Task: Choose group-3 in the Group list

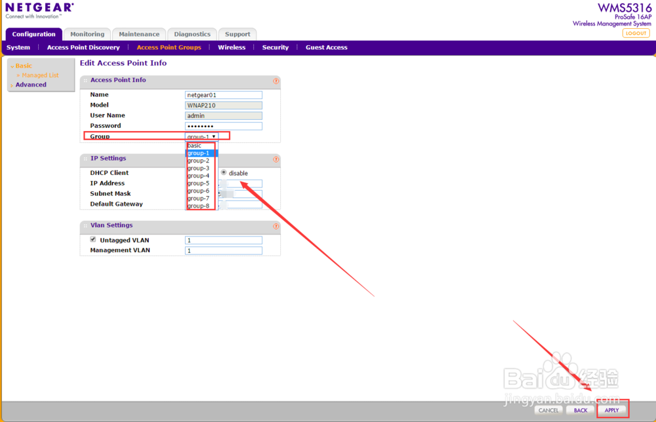Action: [x=201, y=168]
